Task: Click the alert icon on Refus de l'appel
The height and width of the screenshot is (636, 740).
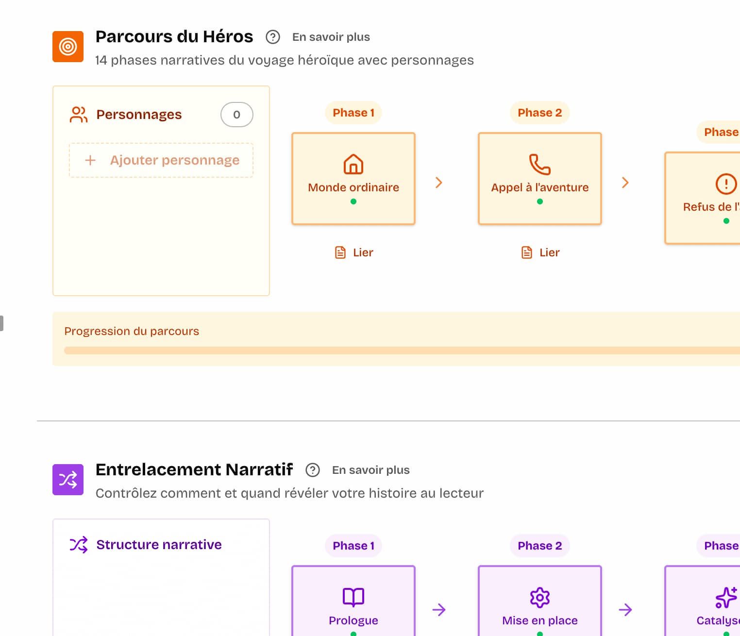Action: click(x=725, y=184)
